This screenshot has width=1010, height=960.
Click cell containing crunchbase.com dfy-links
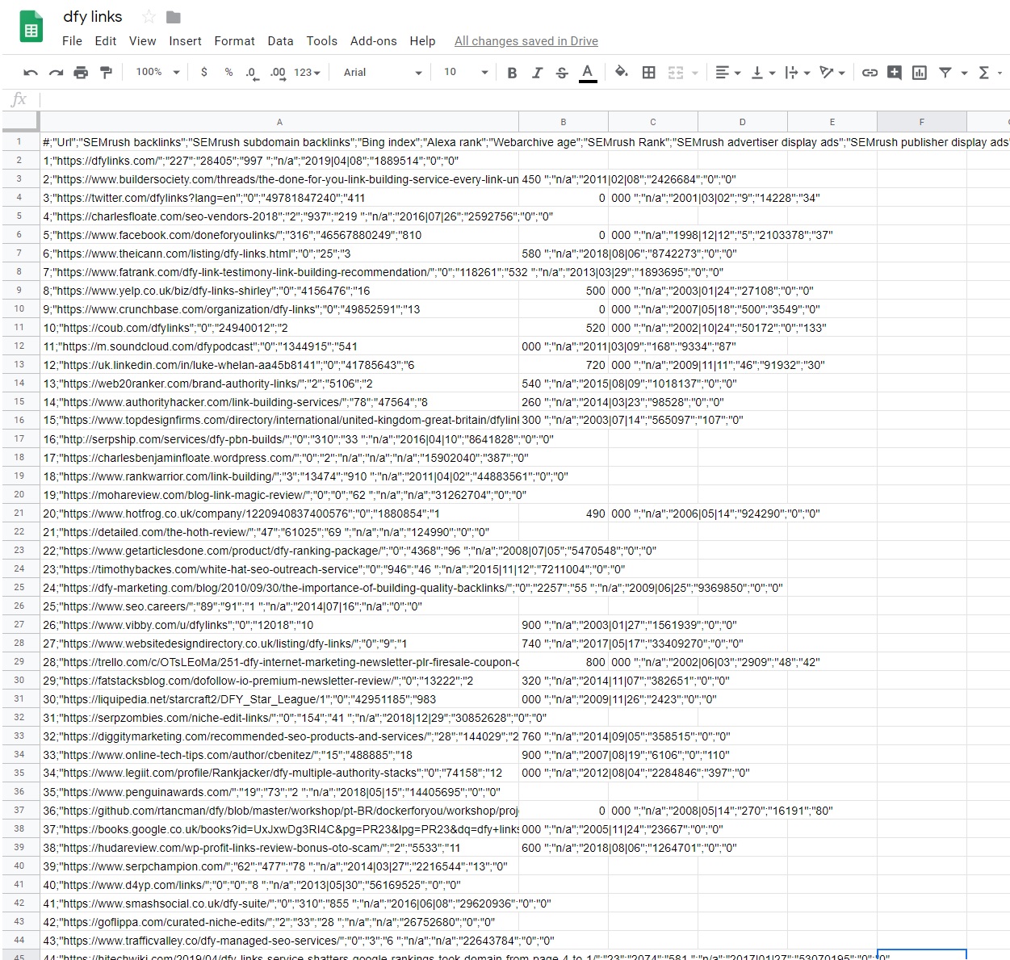coord(279,309)
